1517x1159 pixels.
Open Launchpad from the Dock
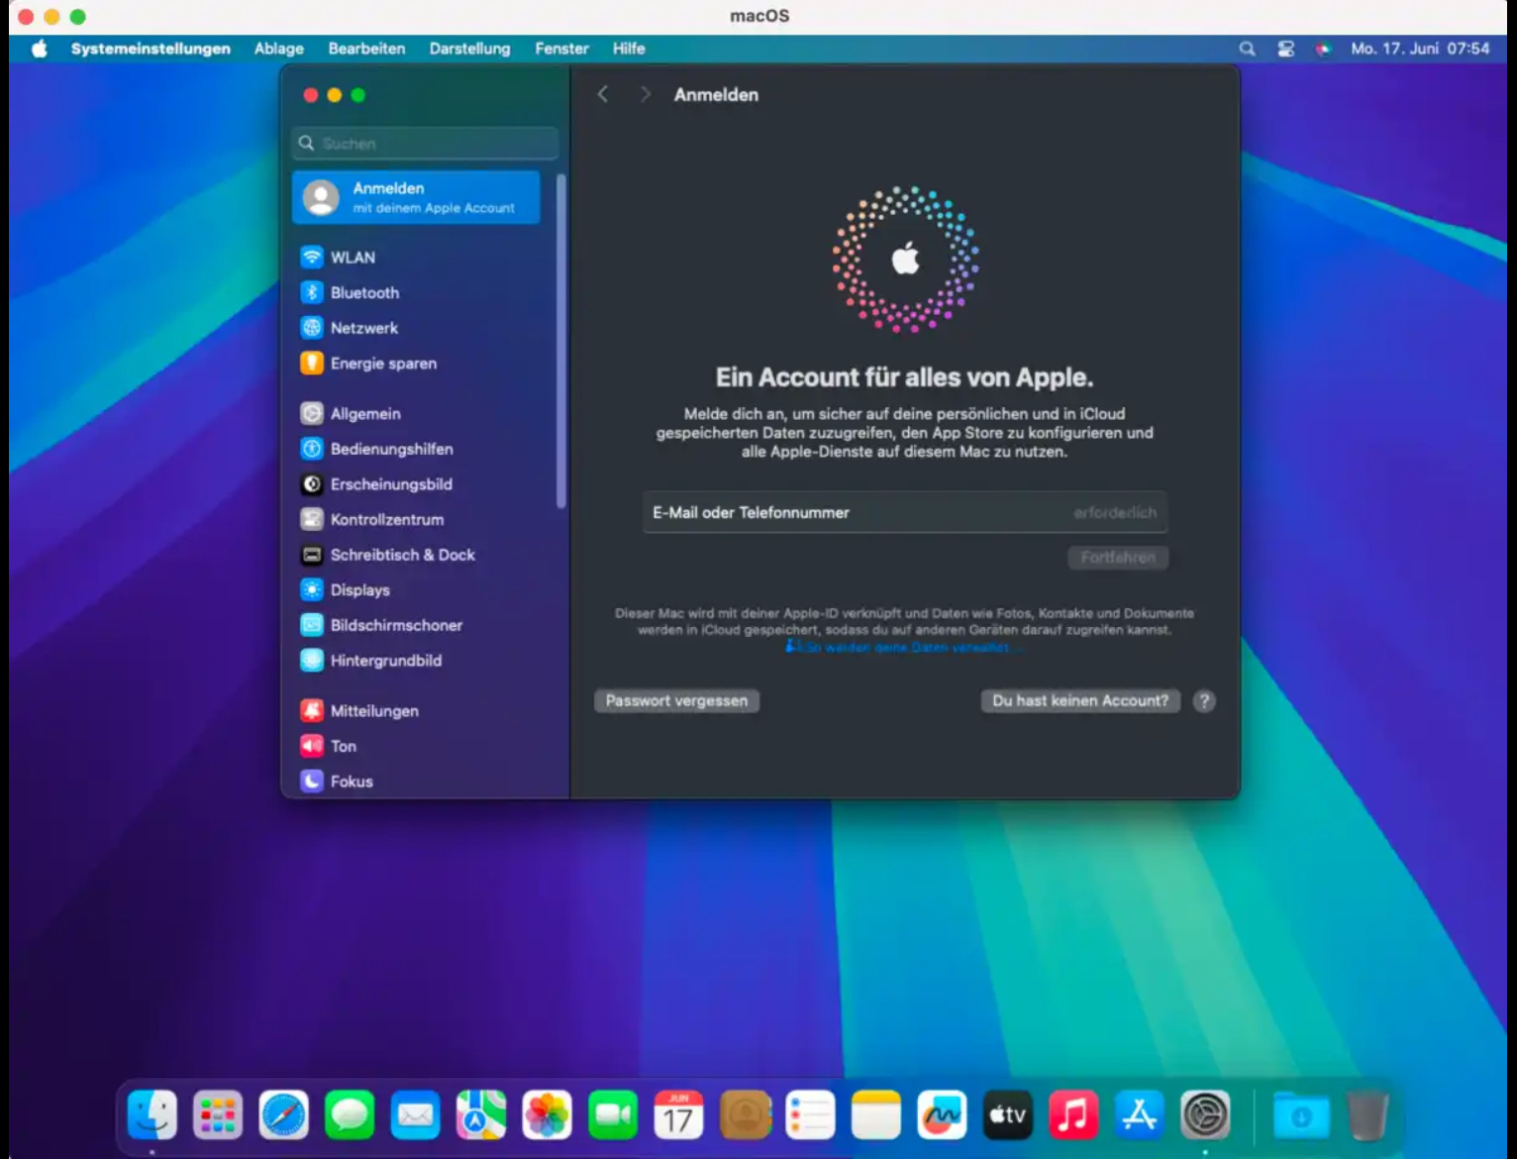[x=218, y=1115]
